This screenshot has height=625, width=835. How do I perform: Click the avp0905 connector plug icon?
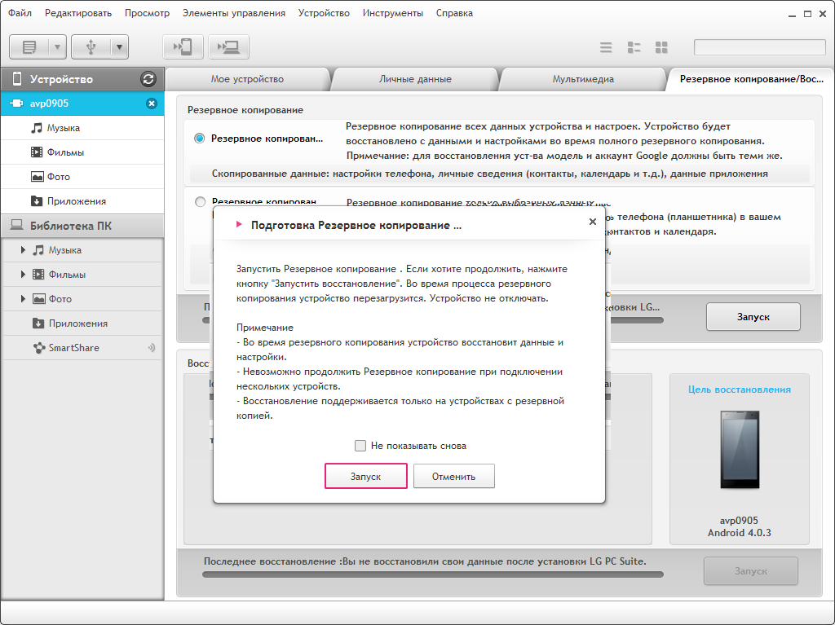[16, 103]
